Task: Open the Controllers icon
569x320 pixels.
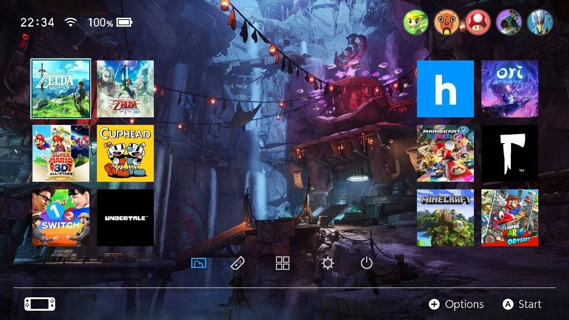Action: pos(237,263)
